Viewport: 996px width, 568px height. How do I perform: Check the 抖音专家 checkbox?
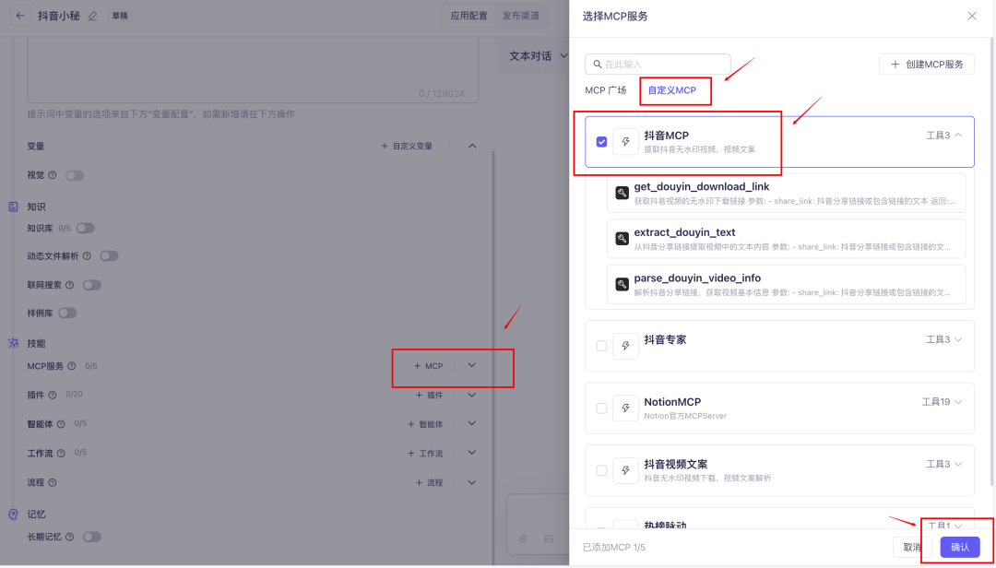[601, 347]
